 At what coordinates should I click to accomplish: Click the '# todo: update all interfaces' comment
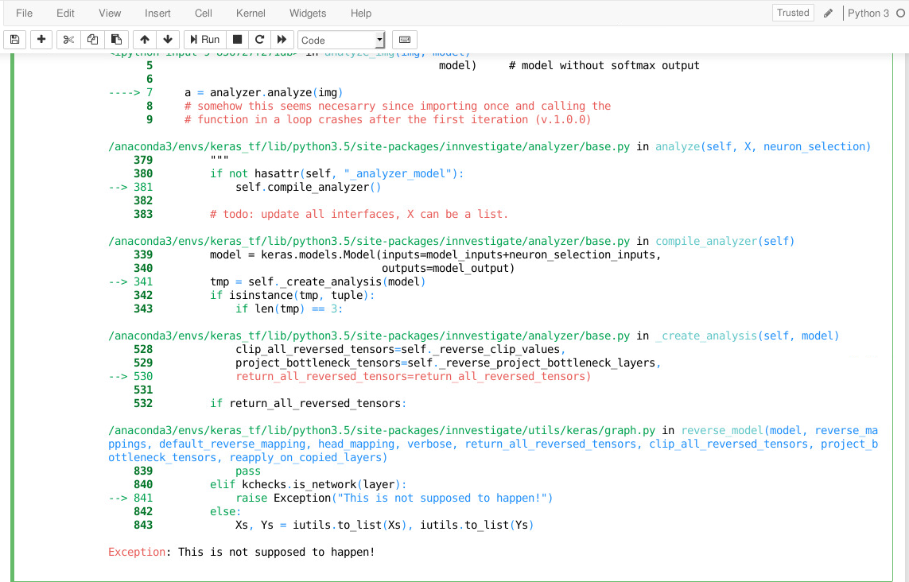coord(359,215)
